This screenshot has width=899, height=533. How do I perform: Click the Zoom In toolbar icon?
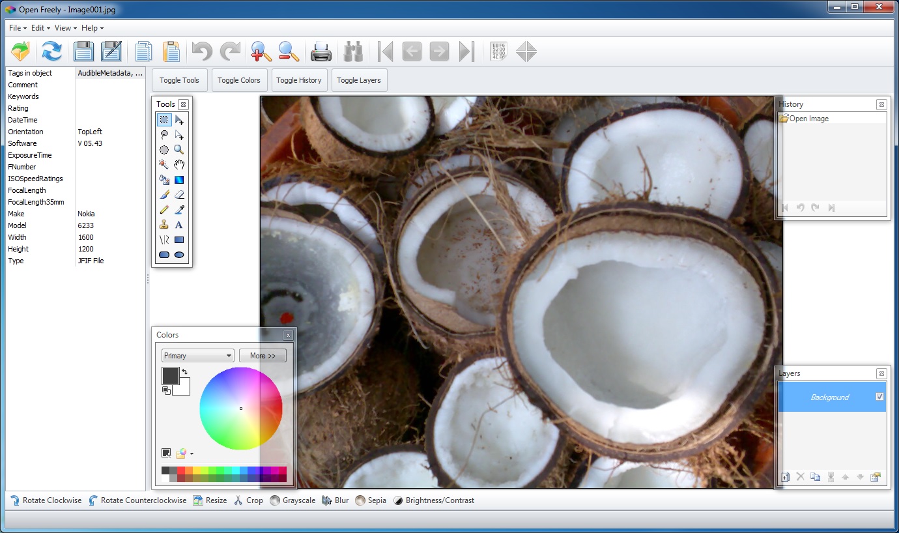261,51
